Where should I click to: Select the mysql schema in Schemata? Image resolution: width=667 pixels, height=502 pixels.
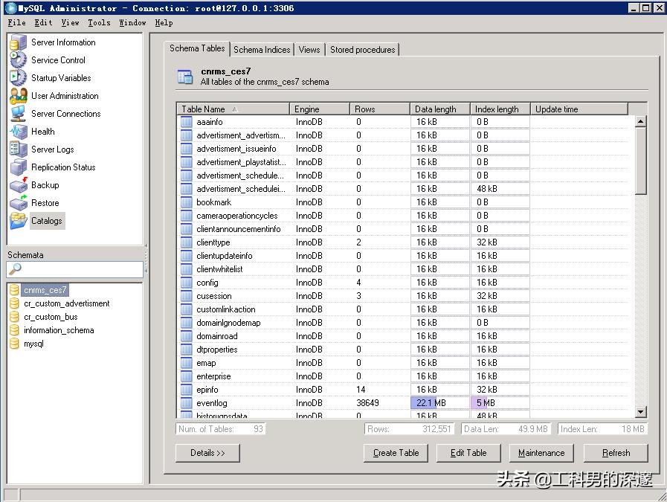pos(33,344)
